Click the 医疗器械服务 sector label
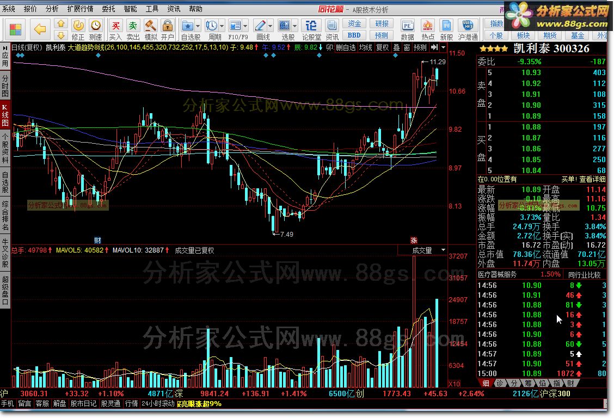The width and height of the screenshot is (614, 418). 498,275
